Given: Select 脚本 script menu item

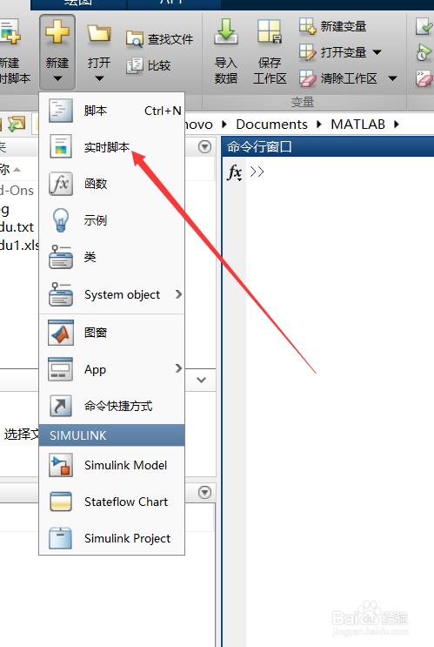Looking at the screenshot, I should pos(111,111).
